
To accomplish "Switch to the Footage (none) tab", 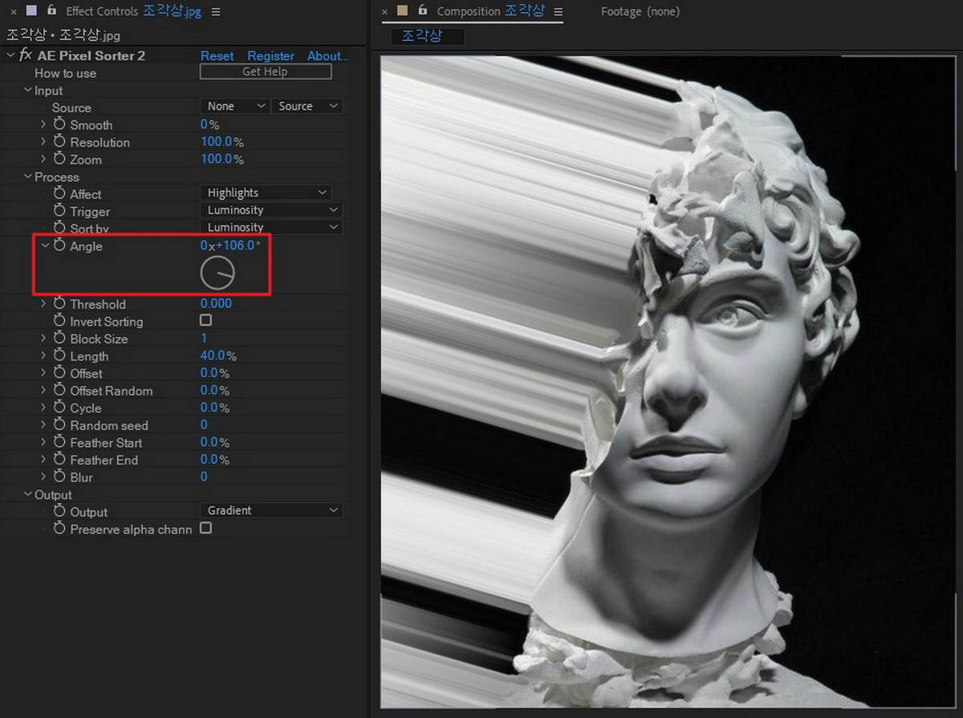I will pyautogui.click(x=640, y=11).
